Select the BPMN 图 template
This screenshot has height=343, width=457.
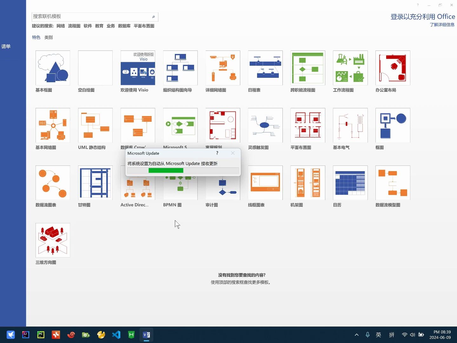pos(180,188)
